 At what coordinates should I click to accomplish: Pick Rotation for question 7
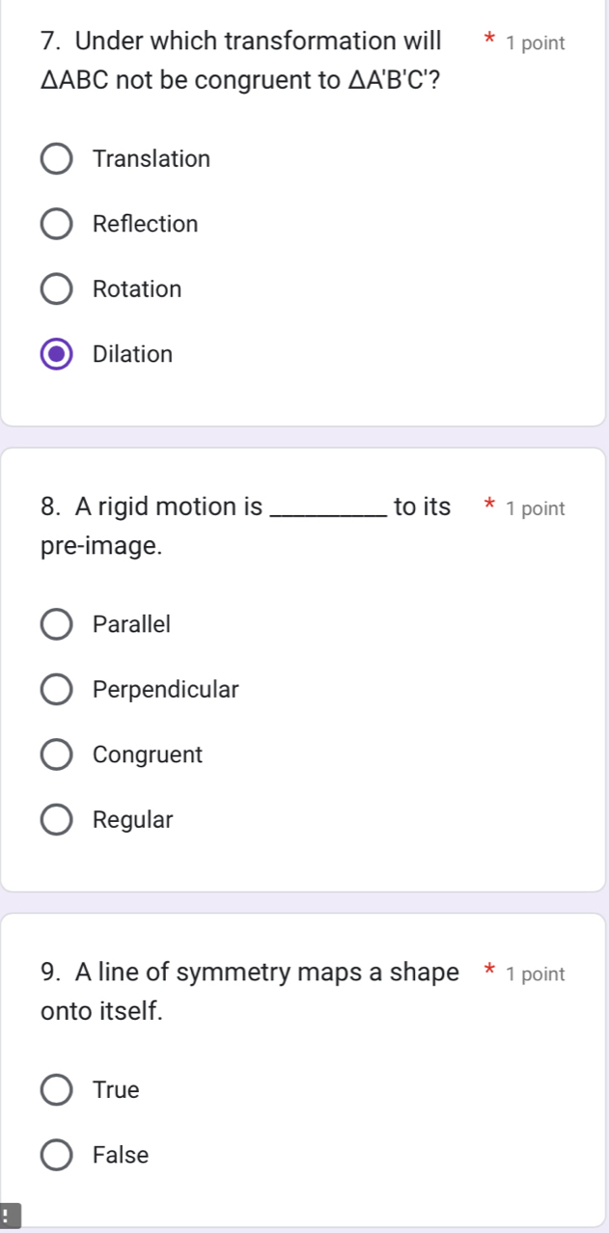(57, 289)
